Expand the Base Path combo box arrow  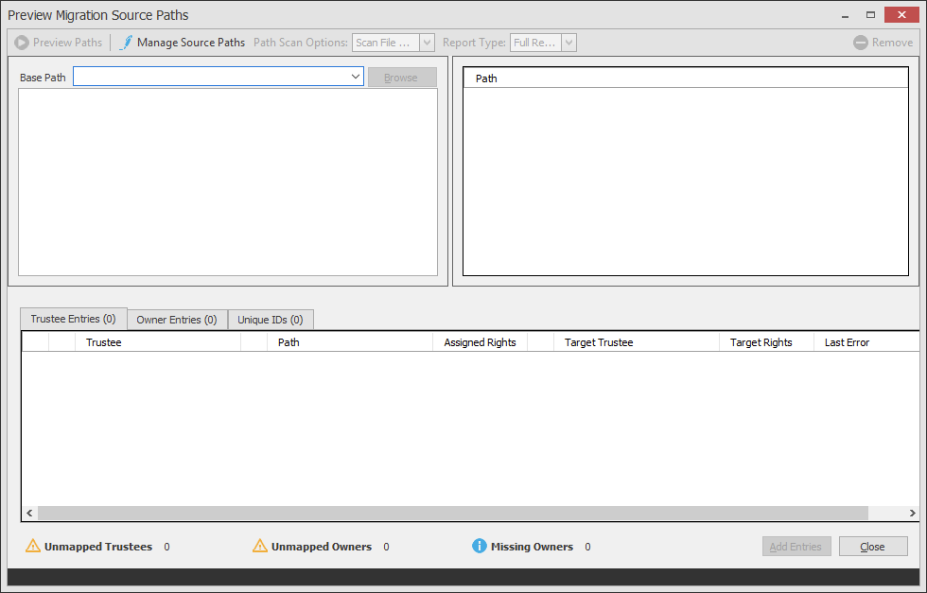(356, 77)
